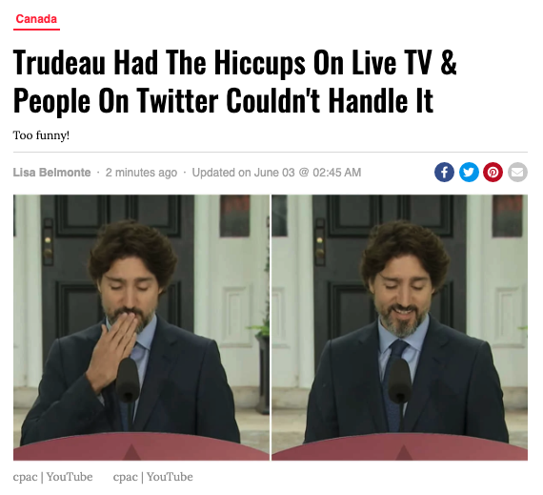
Task: Click the Trudeau hiccups headline
Action: 234,81
